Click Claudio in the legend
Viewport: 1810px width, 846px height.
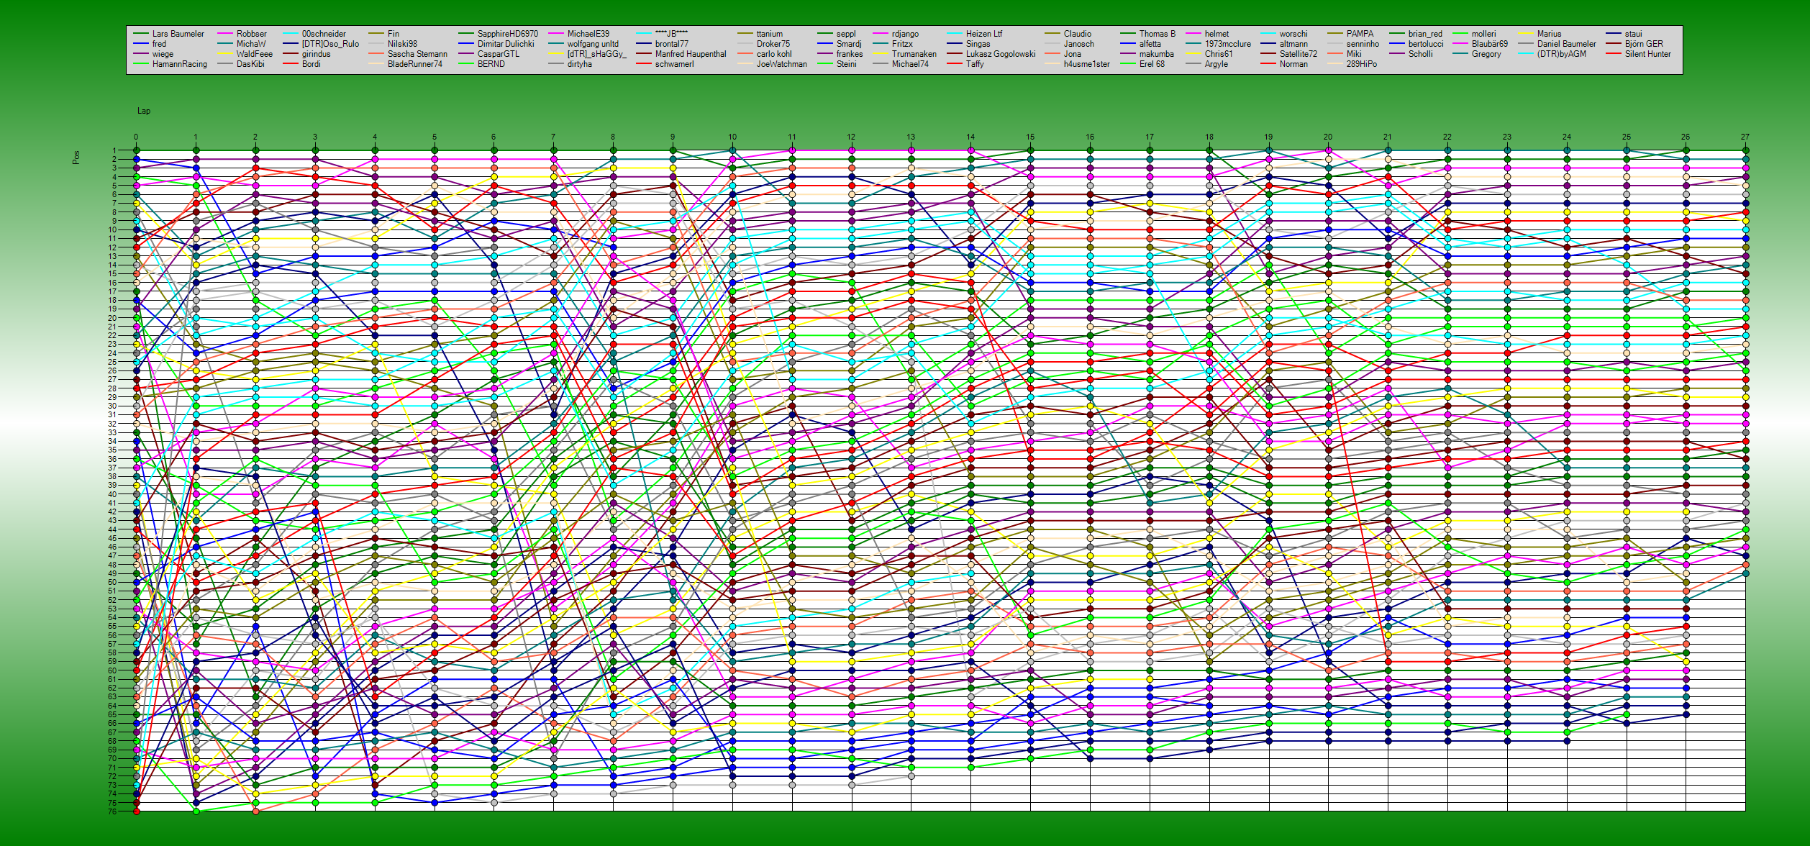pyautogui.click(x=1077, y=34)
